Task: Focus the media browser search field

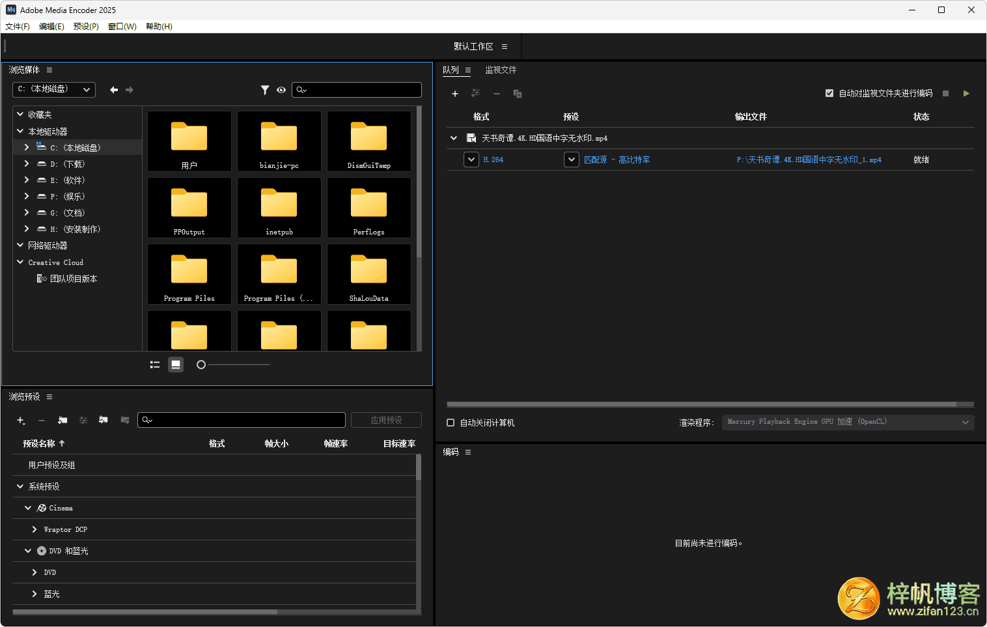Action: pyautogui.click(x=357, y=90)
